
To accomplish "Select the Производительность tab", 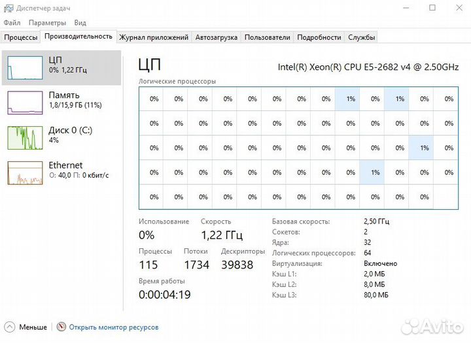I will (78, 37).
